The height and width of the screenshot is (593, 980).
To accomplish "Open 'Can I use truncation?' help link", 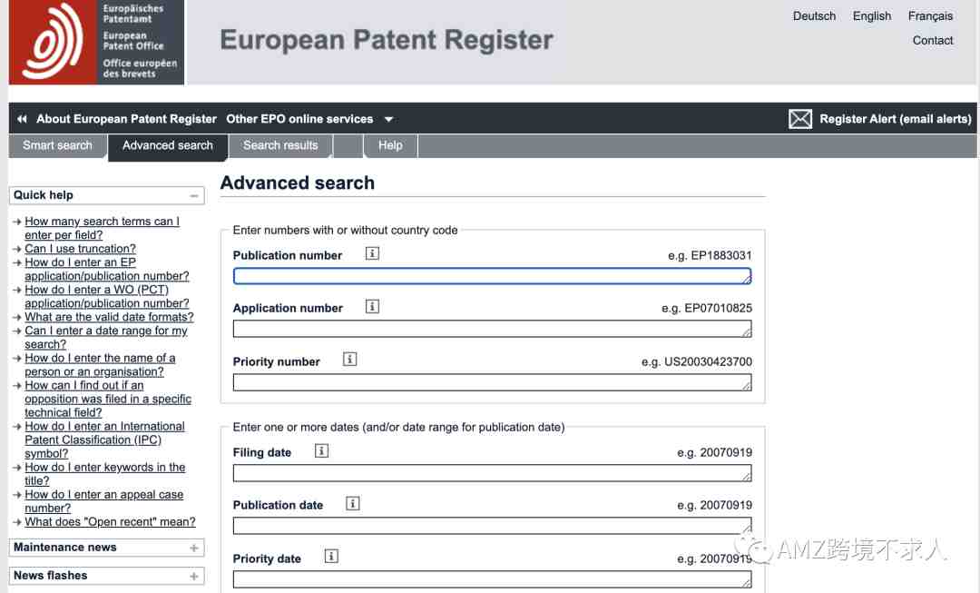I will point(80,248).
